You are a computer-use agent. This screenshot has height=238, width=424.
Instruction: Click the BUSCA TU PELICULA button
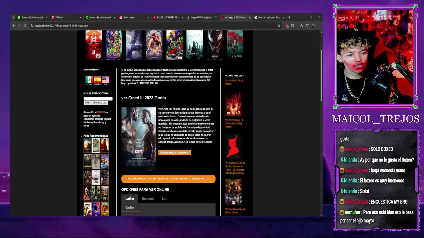pyautogui.click(x=96, y=103)
